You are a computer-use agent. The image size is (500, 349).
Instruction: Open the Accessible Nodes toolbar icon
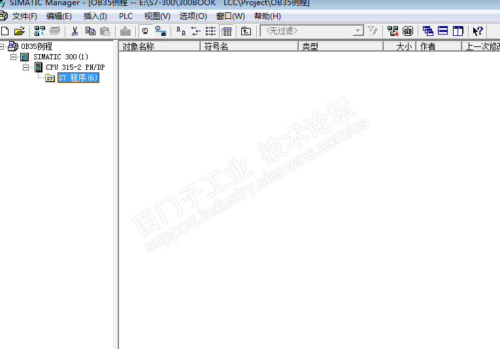(39, 31)
